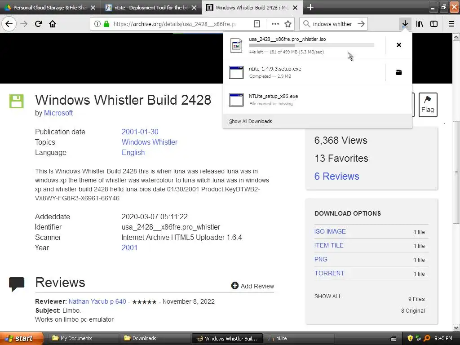The width and height of the screenshot is (460, 345).
Task: Click the forward navigation arrow
Action: [24, 24]
